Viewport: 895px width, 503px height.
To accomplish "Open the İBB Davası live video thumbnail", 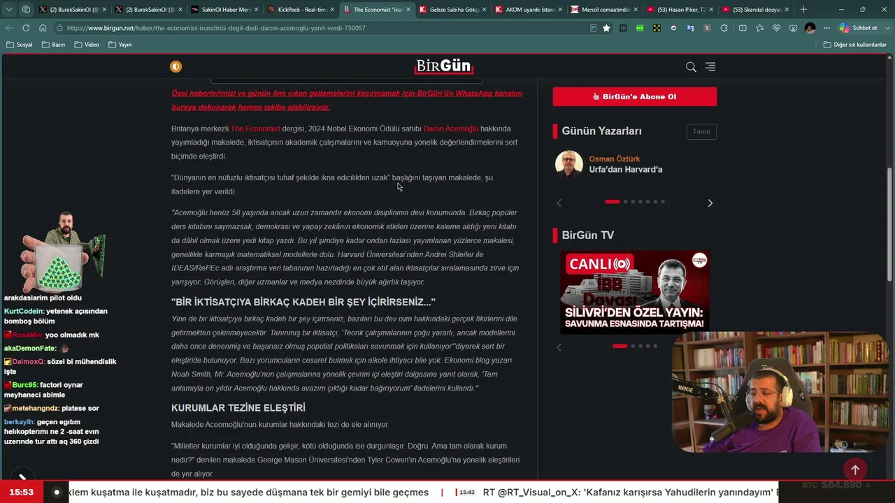I will pyautogui.click(x=635, y=292).
